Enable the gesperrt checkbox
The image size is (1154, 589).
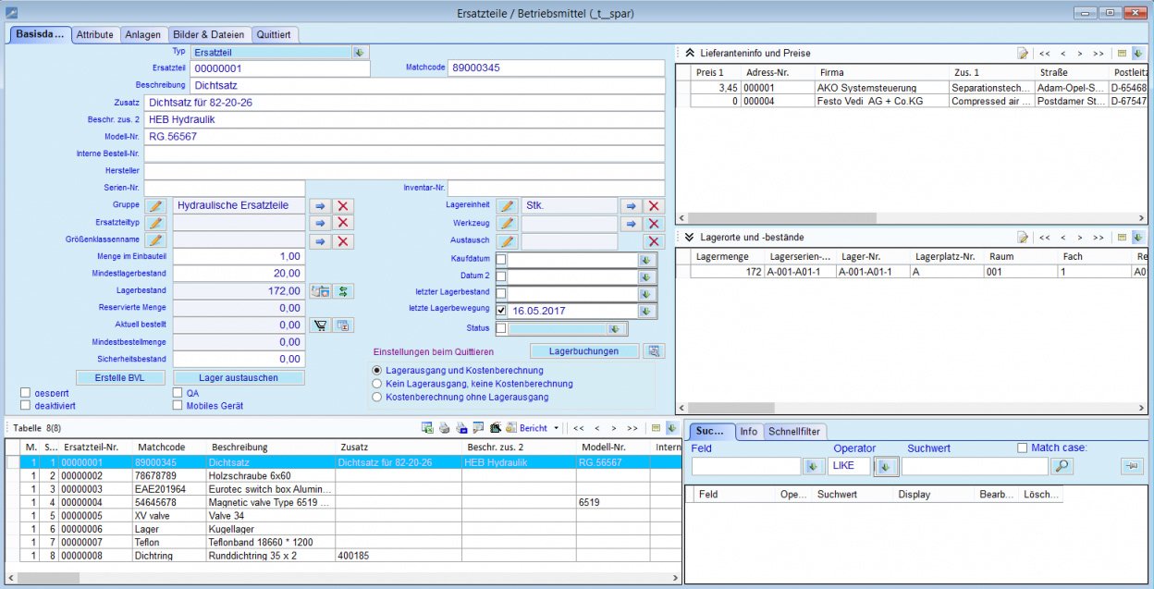click(26, 392)
